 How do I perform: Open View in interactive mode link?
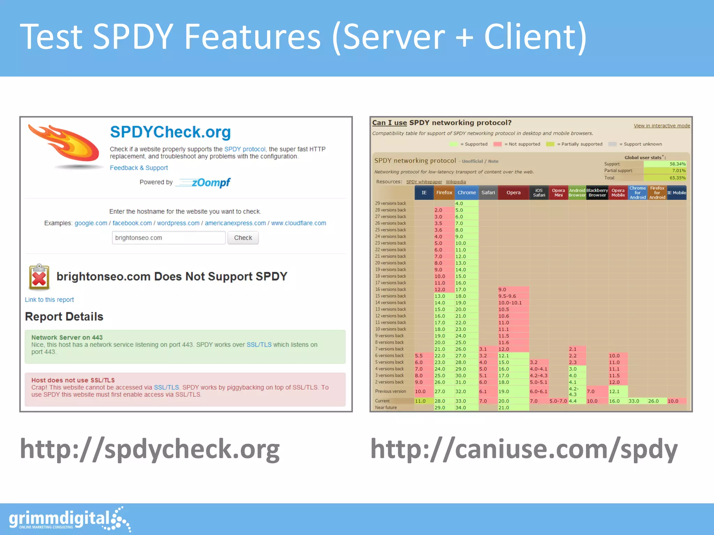662,126
